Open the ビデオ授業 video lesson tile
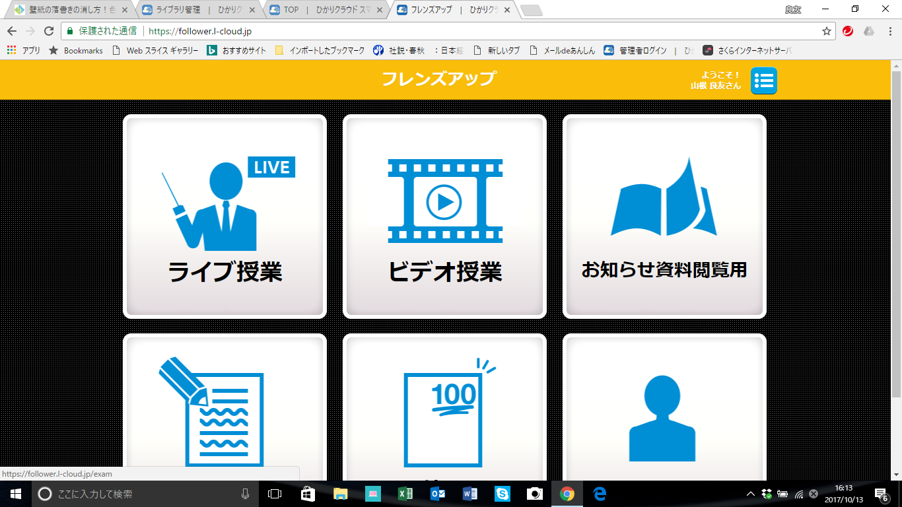Viewport: 902px width, 507px height. 444,217
